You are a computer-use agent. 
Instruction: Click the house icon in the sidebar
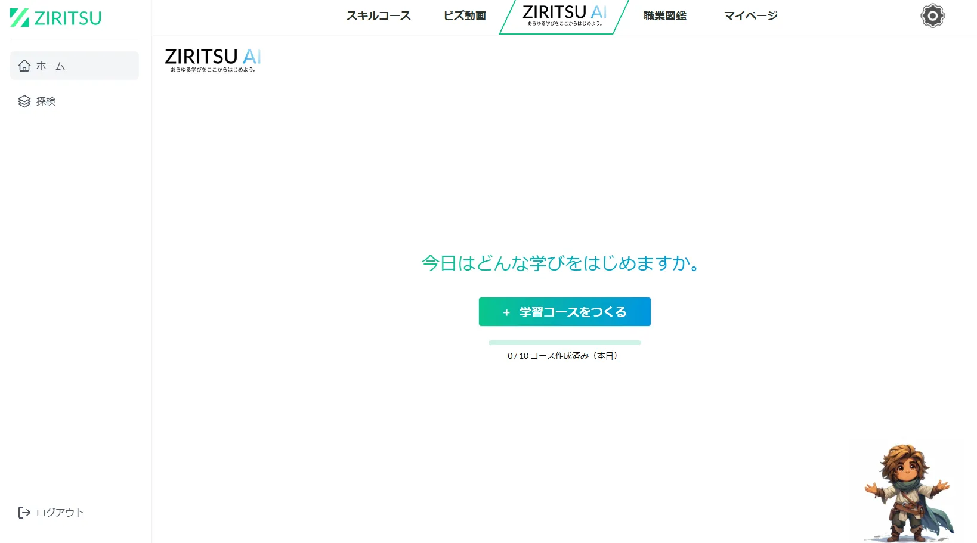[24, 66]
